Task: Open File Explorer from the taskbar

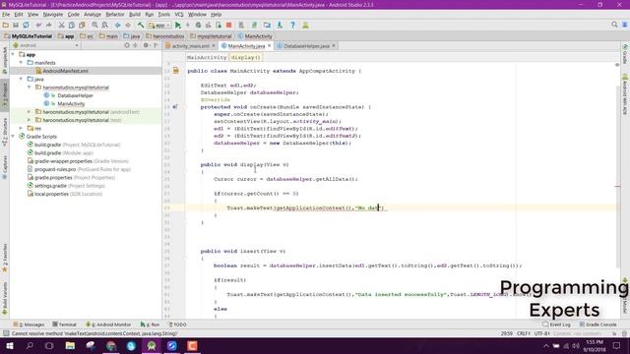Action: coord(70,345)
